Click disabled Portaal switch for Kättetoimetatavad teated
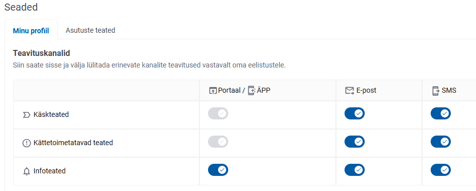 tap(218, 142)
